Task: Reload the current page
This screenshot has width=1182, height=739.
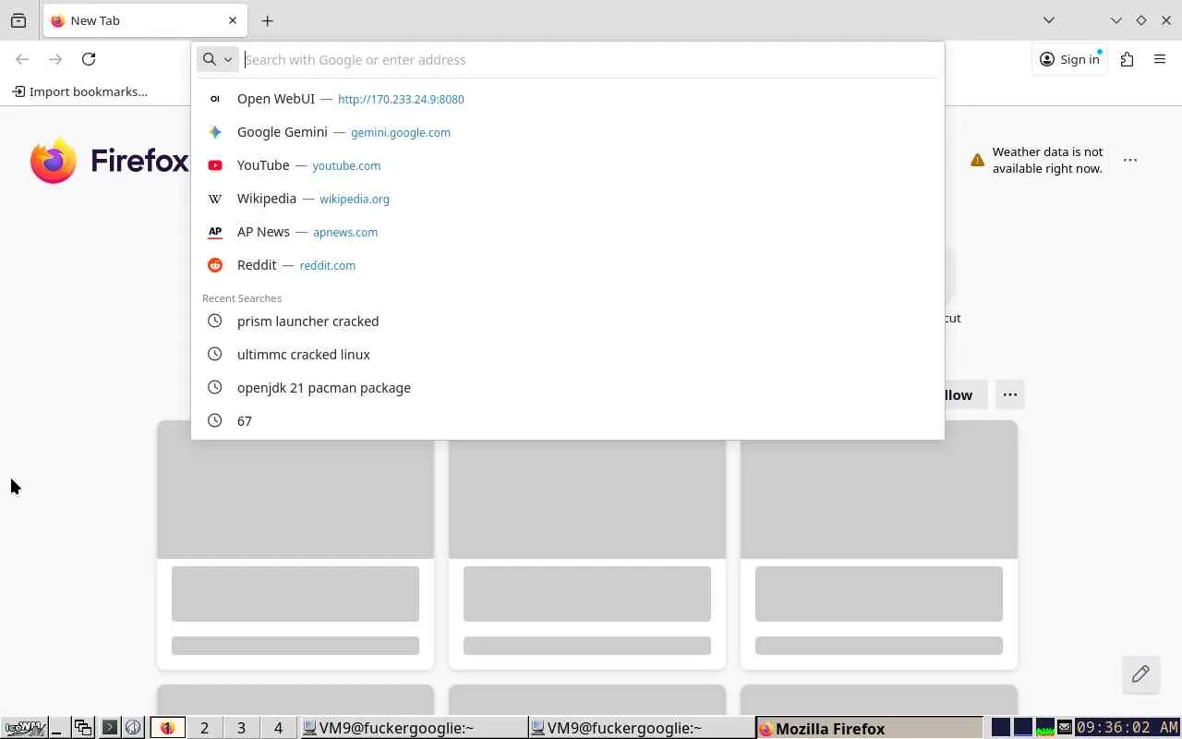Action: 89,59
